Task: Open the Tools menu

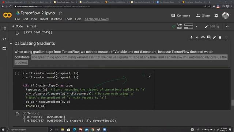Action: (68, 19)
